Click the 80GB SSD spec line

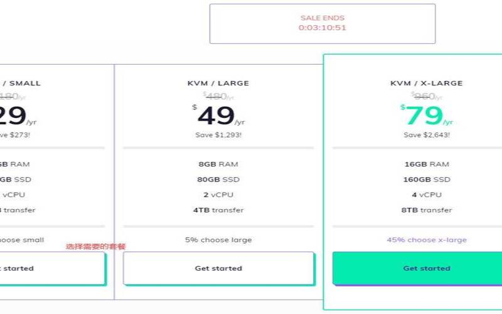218,180
